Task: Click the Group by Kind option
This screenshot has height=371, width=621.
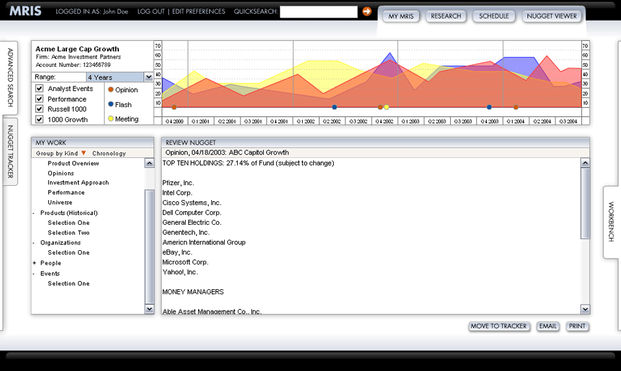Action: (x=57, y=153)
